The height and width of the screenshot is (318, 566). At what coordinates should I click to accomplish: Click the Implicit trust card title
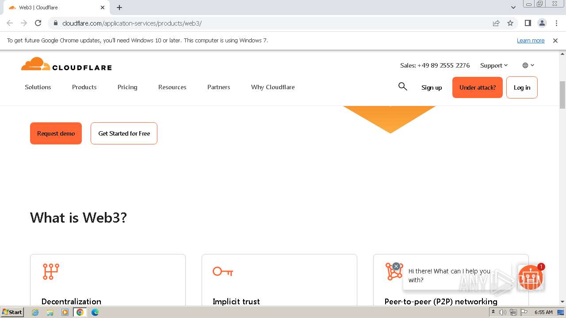236,301
